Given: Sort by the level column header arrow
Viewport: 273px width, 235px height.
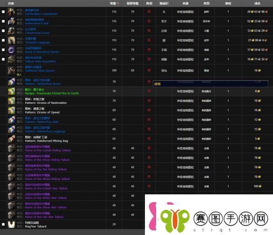Looking at the screenshot, I should [118, 3].
